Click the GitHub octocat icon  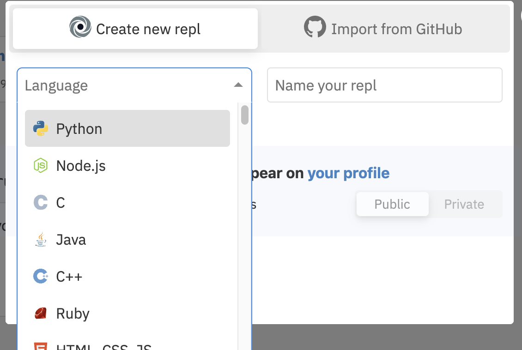pos(315,28)
